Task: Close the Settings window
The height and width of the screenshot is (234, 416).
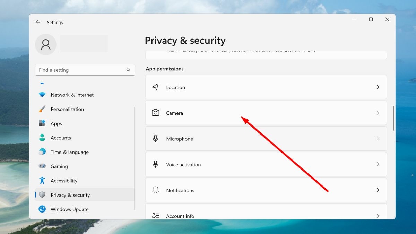Action: [x=387, y=19]
